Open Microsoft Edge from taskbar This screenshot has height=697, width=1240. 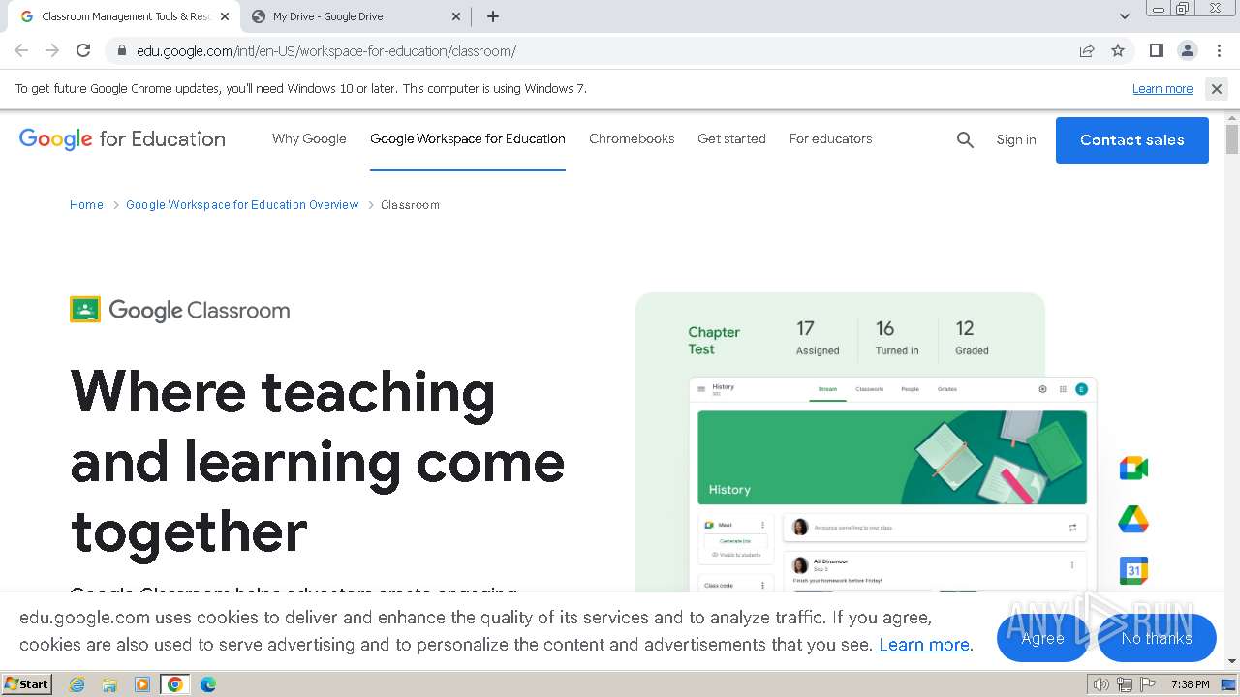pos(208,684)
